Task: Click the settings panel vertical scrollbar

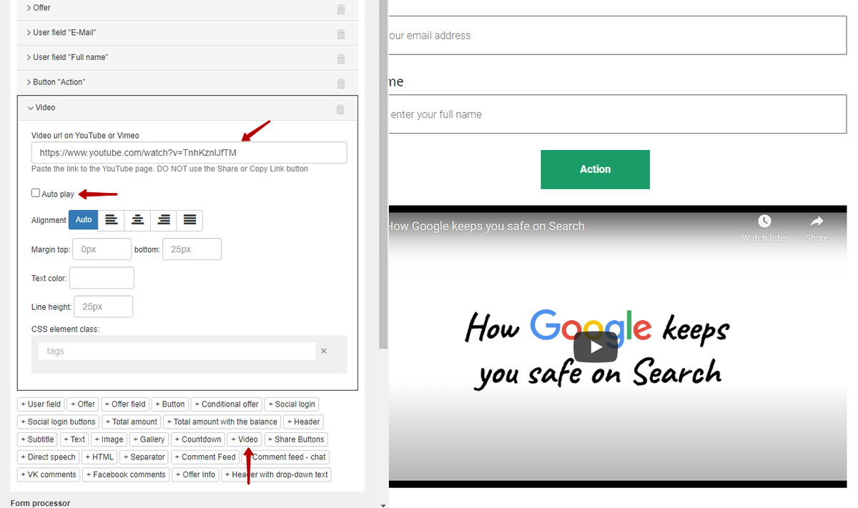Action: (x=383, y=175)
